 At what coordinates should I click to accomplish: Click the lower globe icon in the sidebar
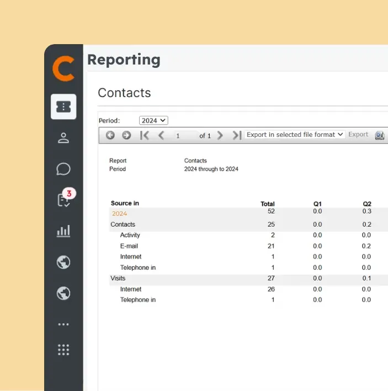pyautogui.click(x=63, y=293)
